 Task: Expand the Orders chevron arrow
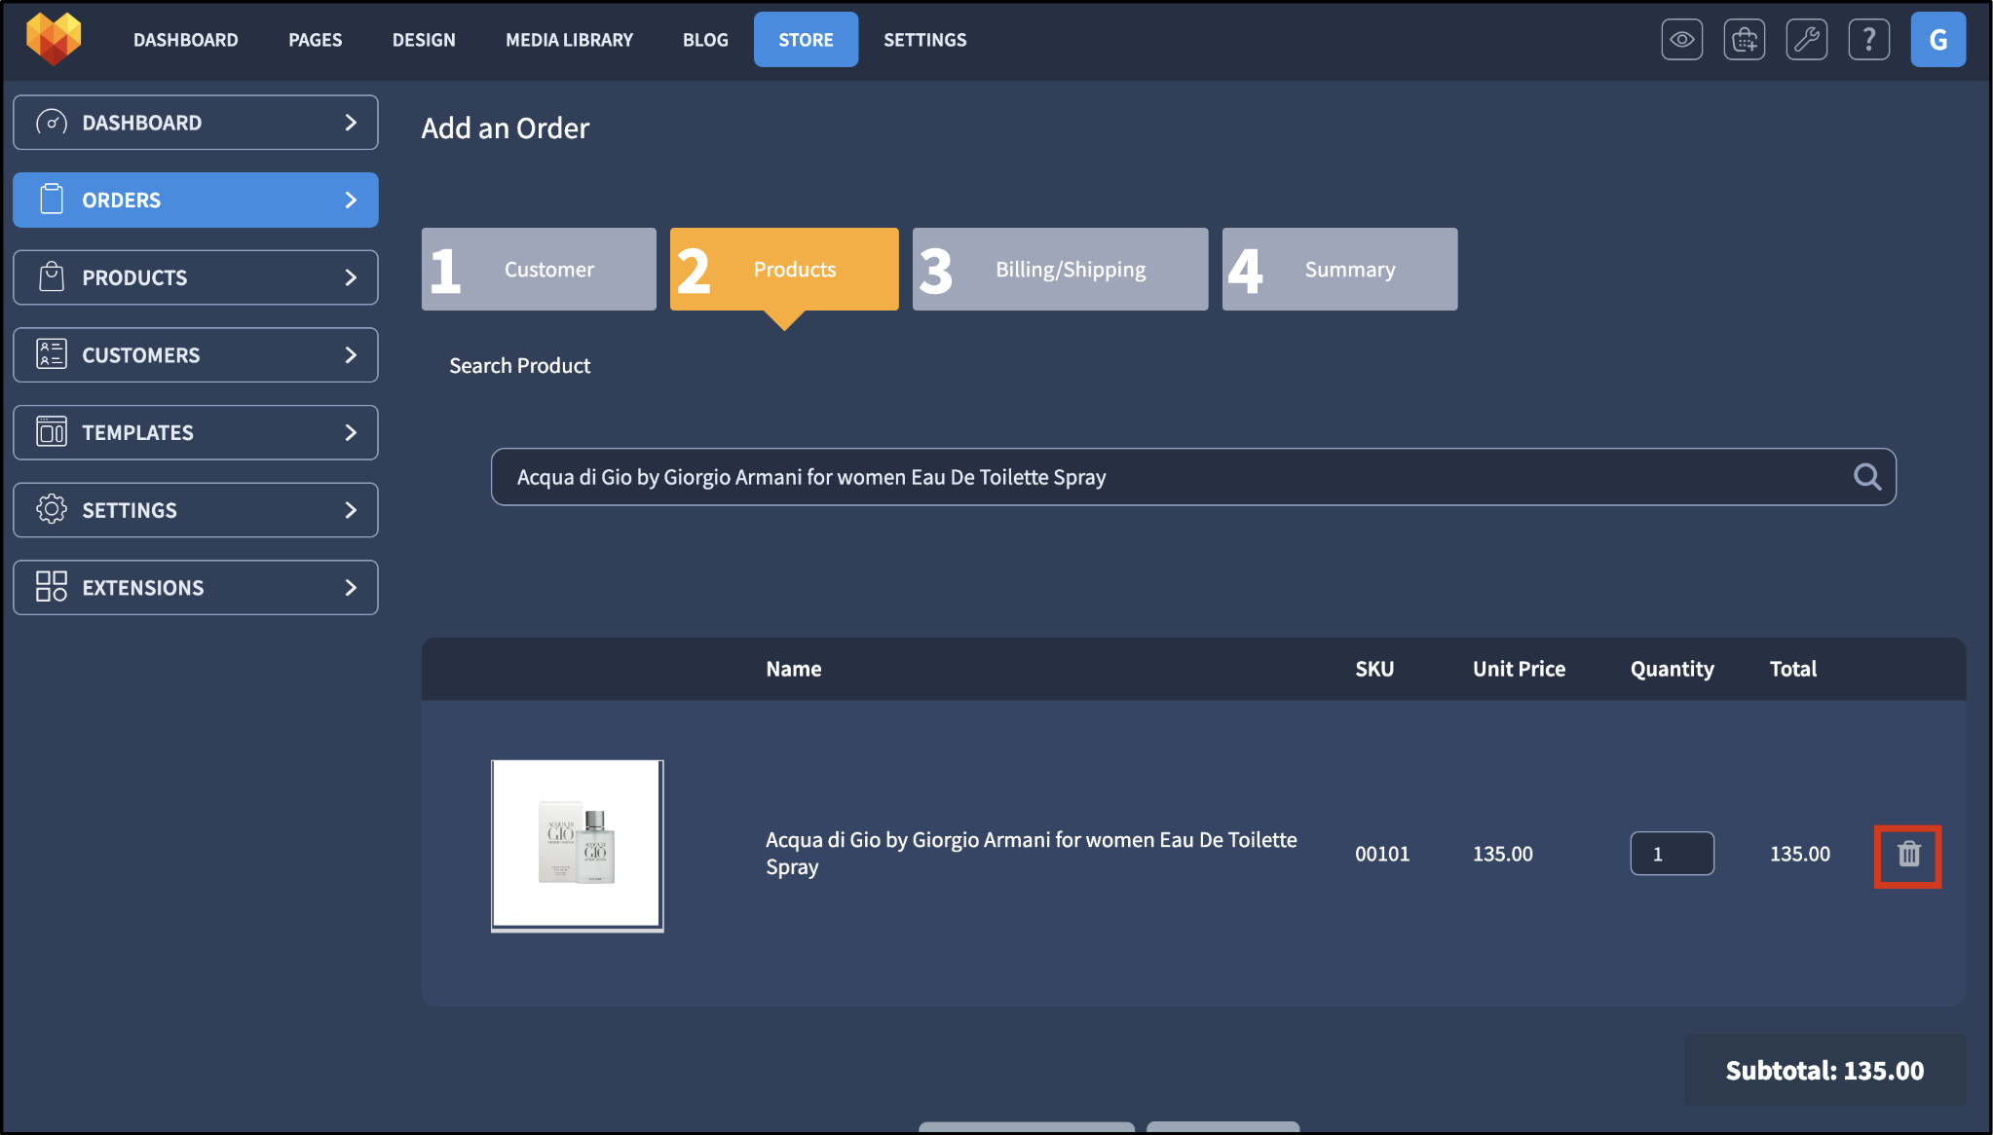(x=351, y=200)
